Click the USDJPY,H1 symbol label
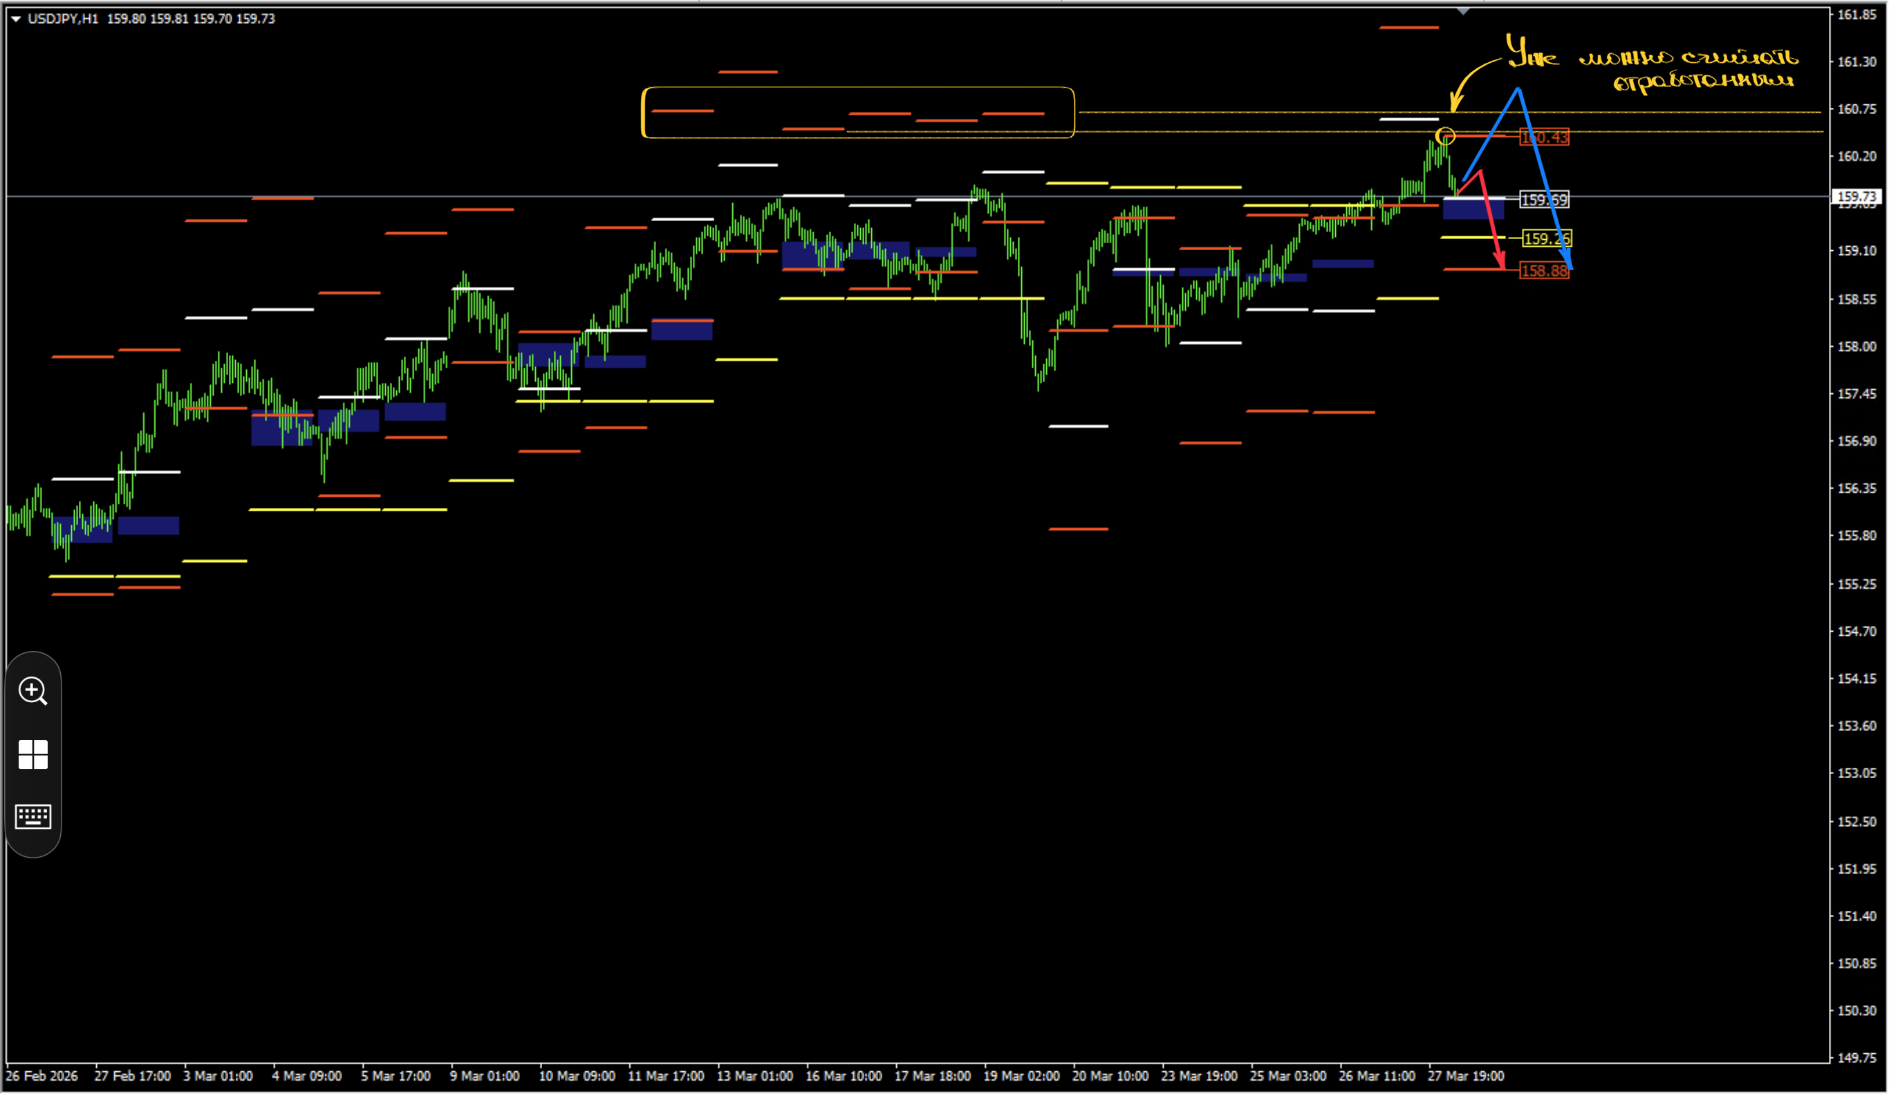The image size is (1889, 1094). pos(63,19)
